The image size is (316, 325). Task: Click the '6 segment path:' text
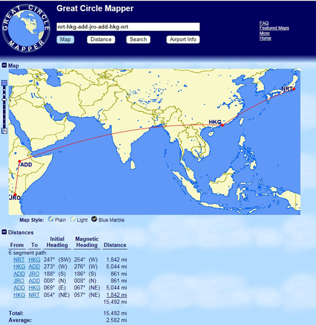click(28, 253)
